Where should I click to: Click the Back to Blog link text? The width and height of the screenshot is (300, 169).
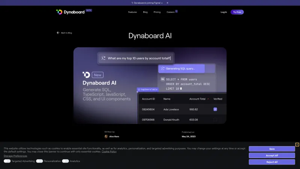pyautogui.click(x=66, y=33)
